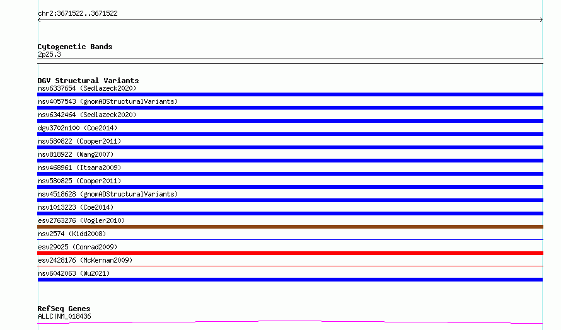
Task: Click the esv2763276 (Vogler2010) label
Action: pyautogui.click(x=81, y=220)
